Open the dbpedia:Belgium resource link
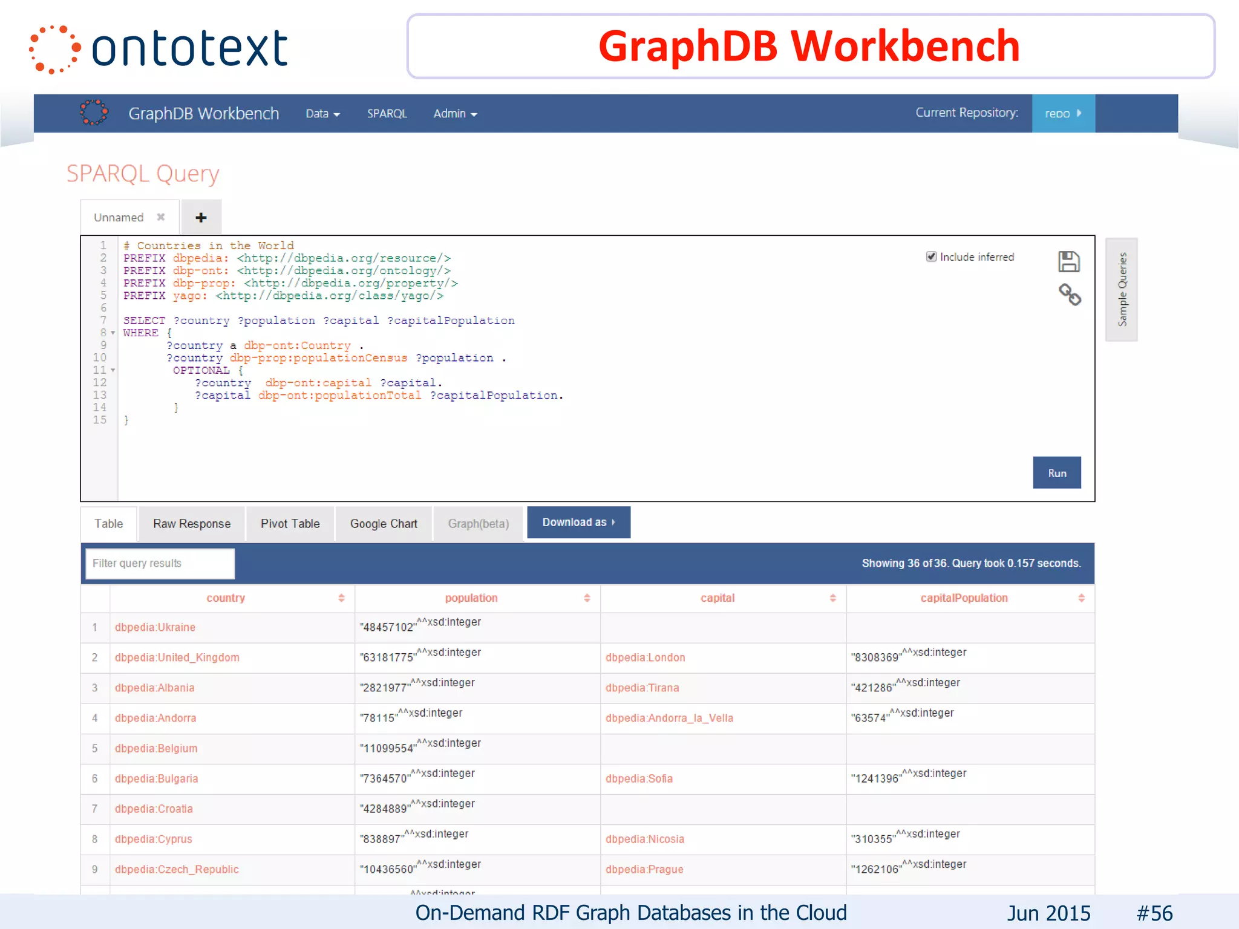 [x=156, y=748]
